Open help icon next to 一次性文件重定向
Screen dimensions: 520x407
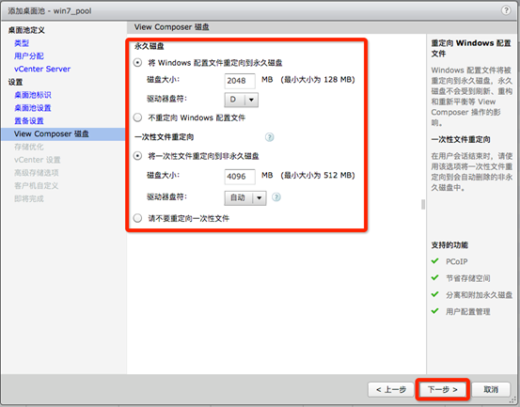[269, 137]
